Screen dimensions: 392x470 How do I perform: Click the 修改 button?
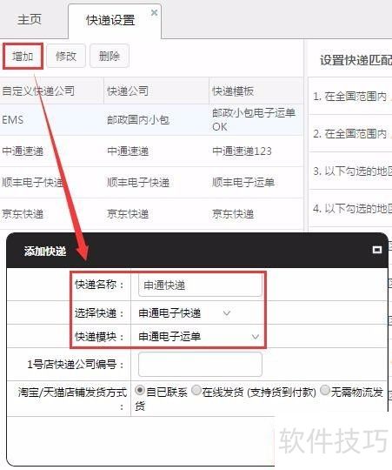[66, 56]
